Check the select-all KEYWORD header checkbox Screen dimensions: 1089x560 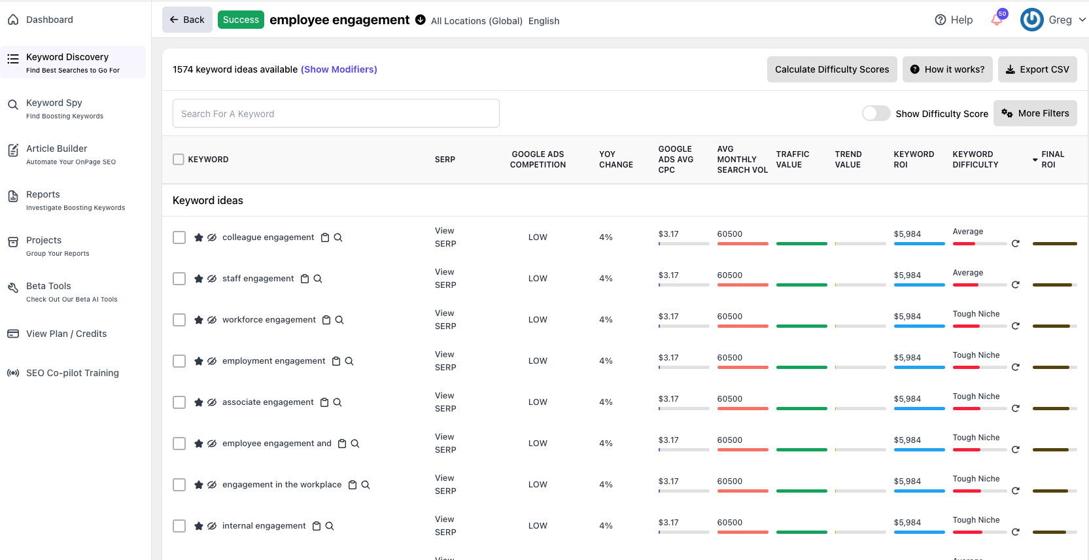point(179,160)
